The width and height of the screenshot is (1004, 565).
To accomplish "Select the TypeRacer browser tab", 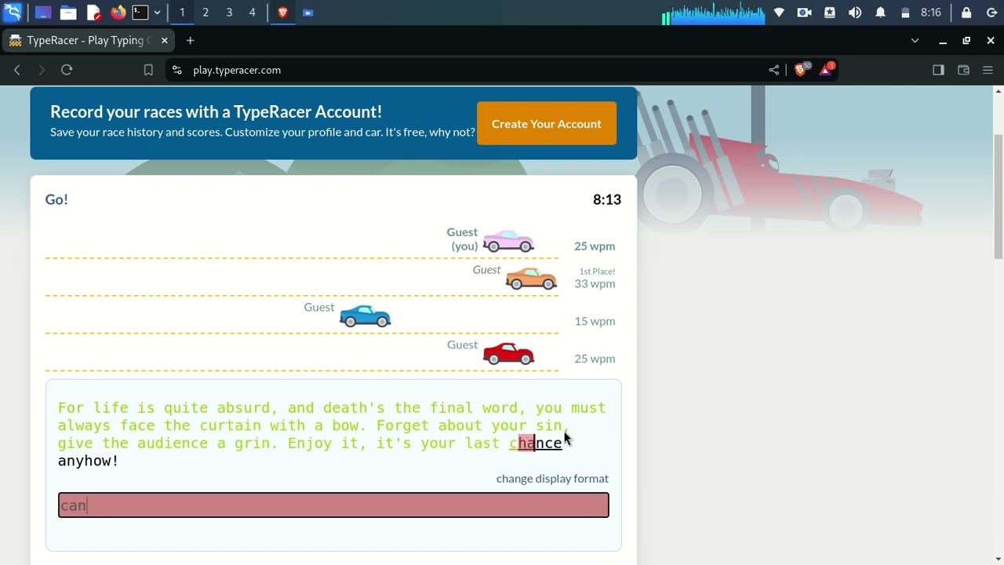I will tap(88, 40).
